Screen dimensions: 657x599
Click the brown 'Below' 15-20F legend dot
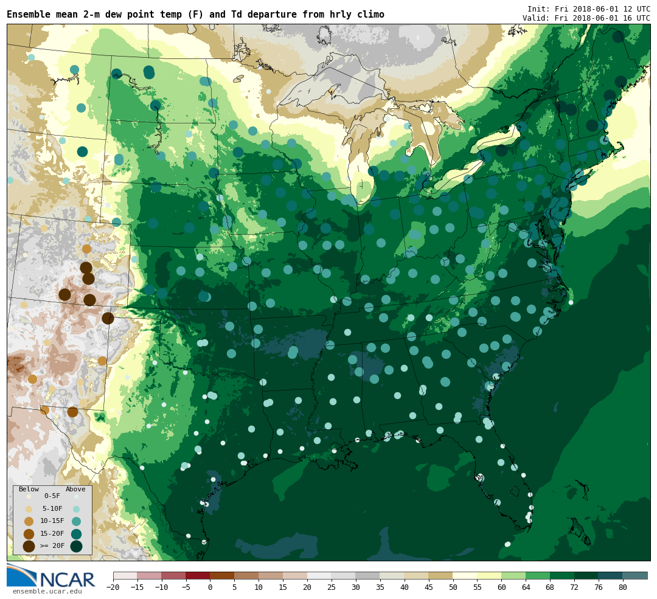click(x=29, y=534)
